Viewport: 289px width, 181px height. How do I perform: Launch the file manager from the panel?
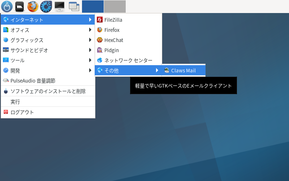[x=20, y=7]
